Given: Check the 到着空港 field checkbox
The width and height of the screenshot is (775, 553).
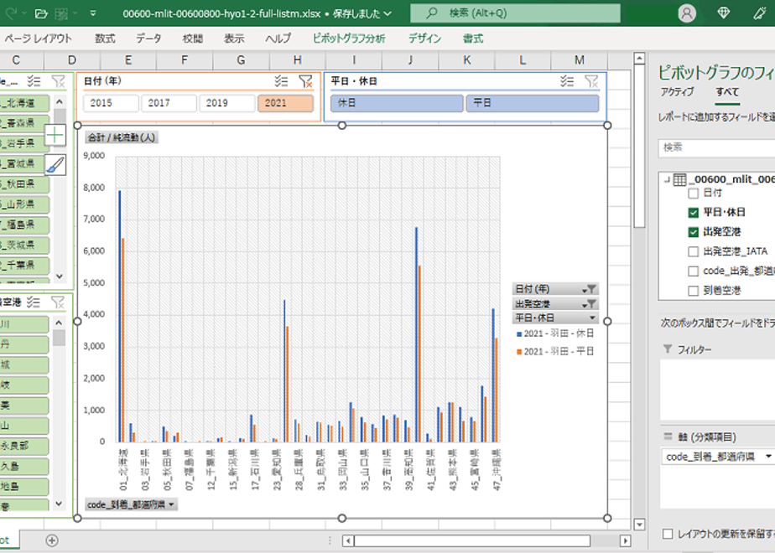Looking at the screenshot, I should 694,291.
